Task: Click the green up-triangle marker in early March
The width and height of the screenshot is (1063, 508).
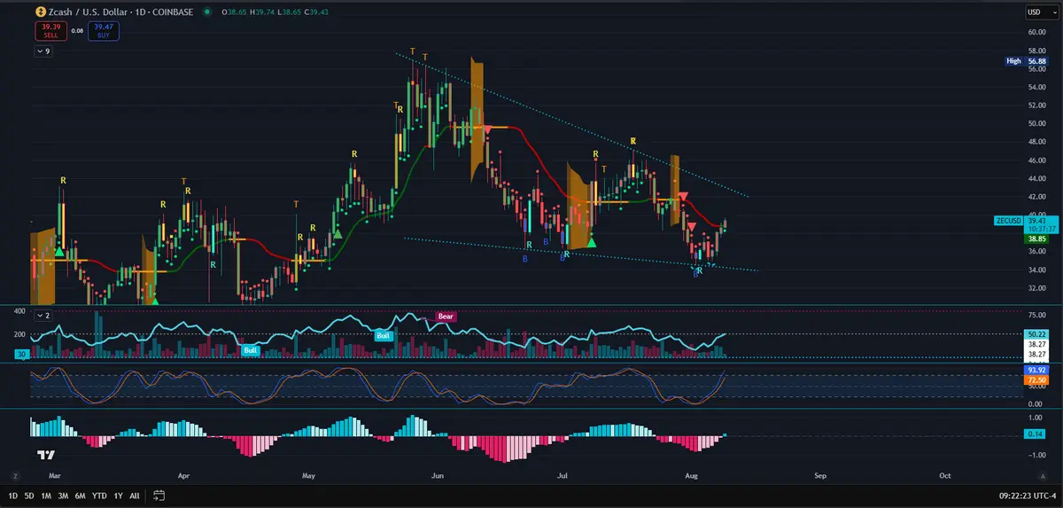Action: tap(58, 252)
